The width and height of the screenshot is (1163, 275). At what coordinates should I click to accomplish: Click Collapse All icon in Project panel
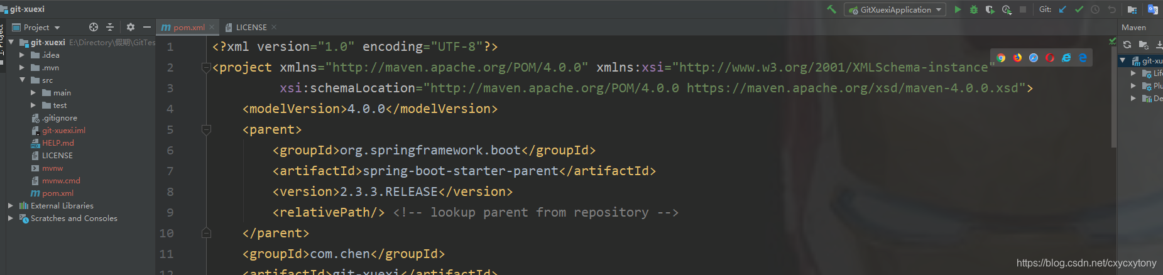coord(110,27)
